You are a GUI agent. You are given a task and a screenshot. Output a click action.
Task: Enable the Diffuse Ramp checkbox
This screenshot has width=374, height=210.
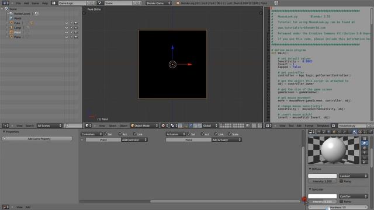[x=341, y=181]
